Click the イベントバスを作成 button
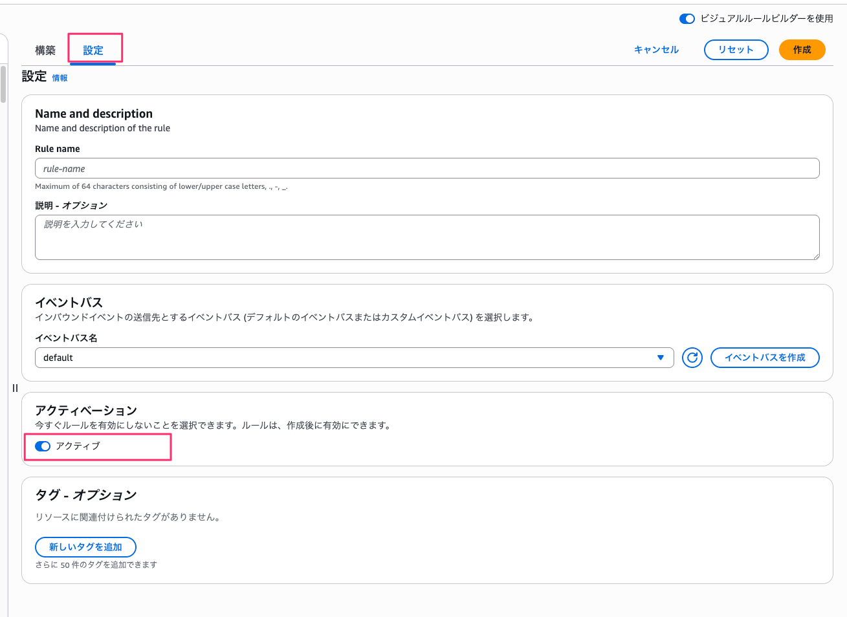This screenshot has width=847, height=617. coord(764,358)
